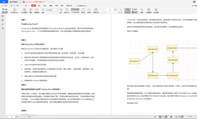
Task: Click the Open folder icon
Action: tap(12, 6)
